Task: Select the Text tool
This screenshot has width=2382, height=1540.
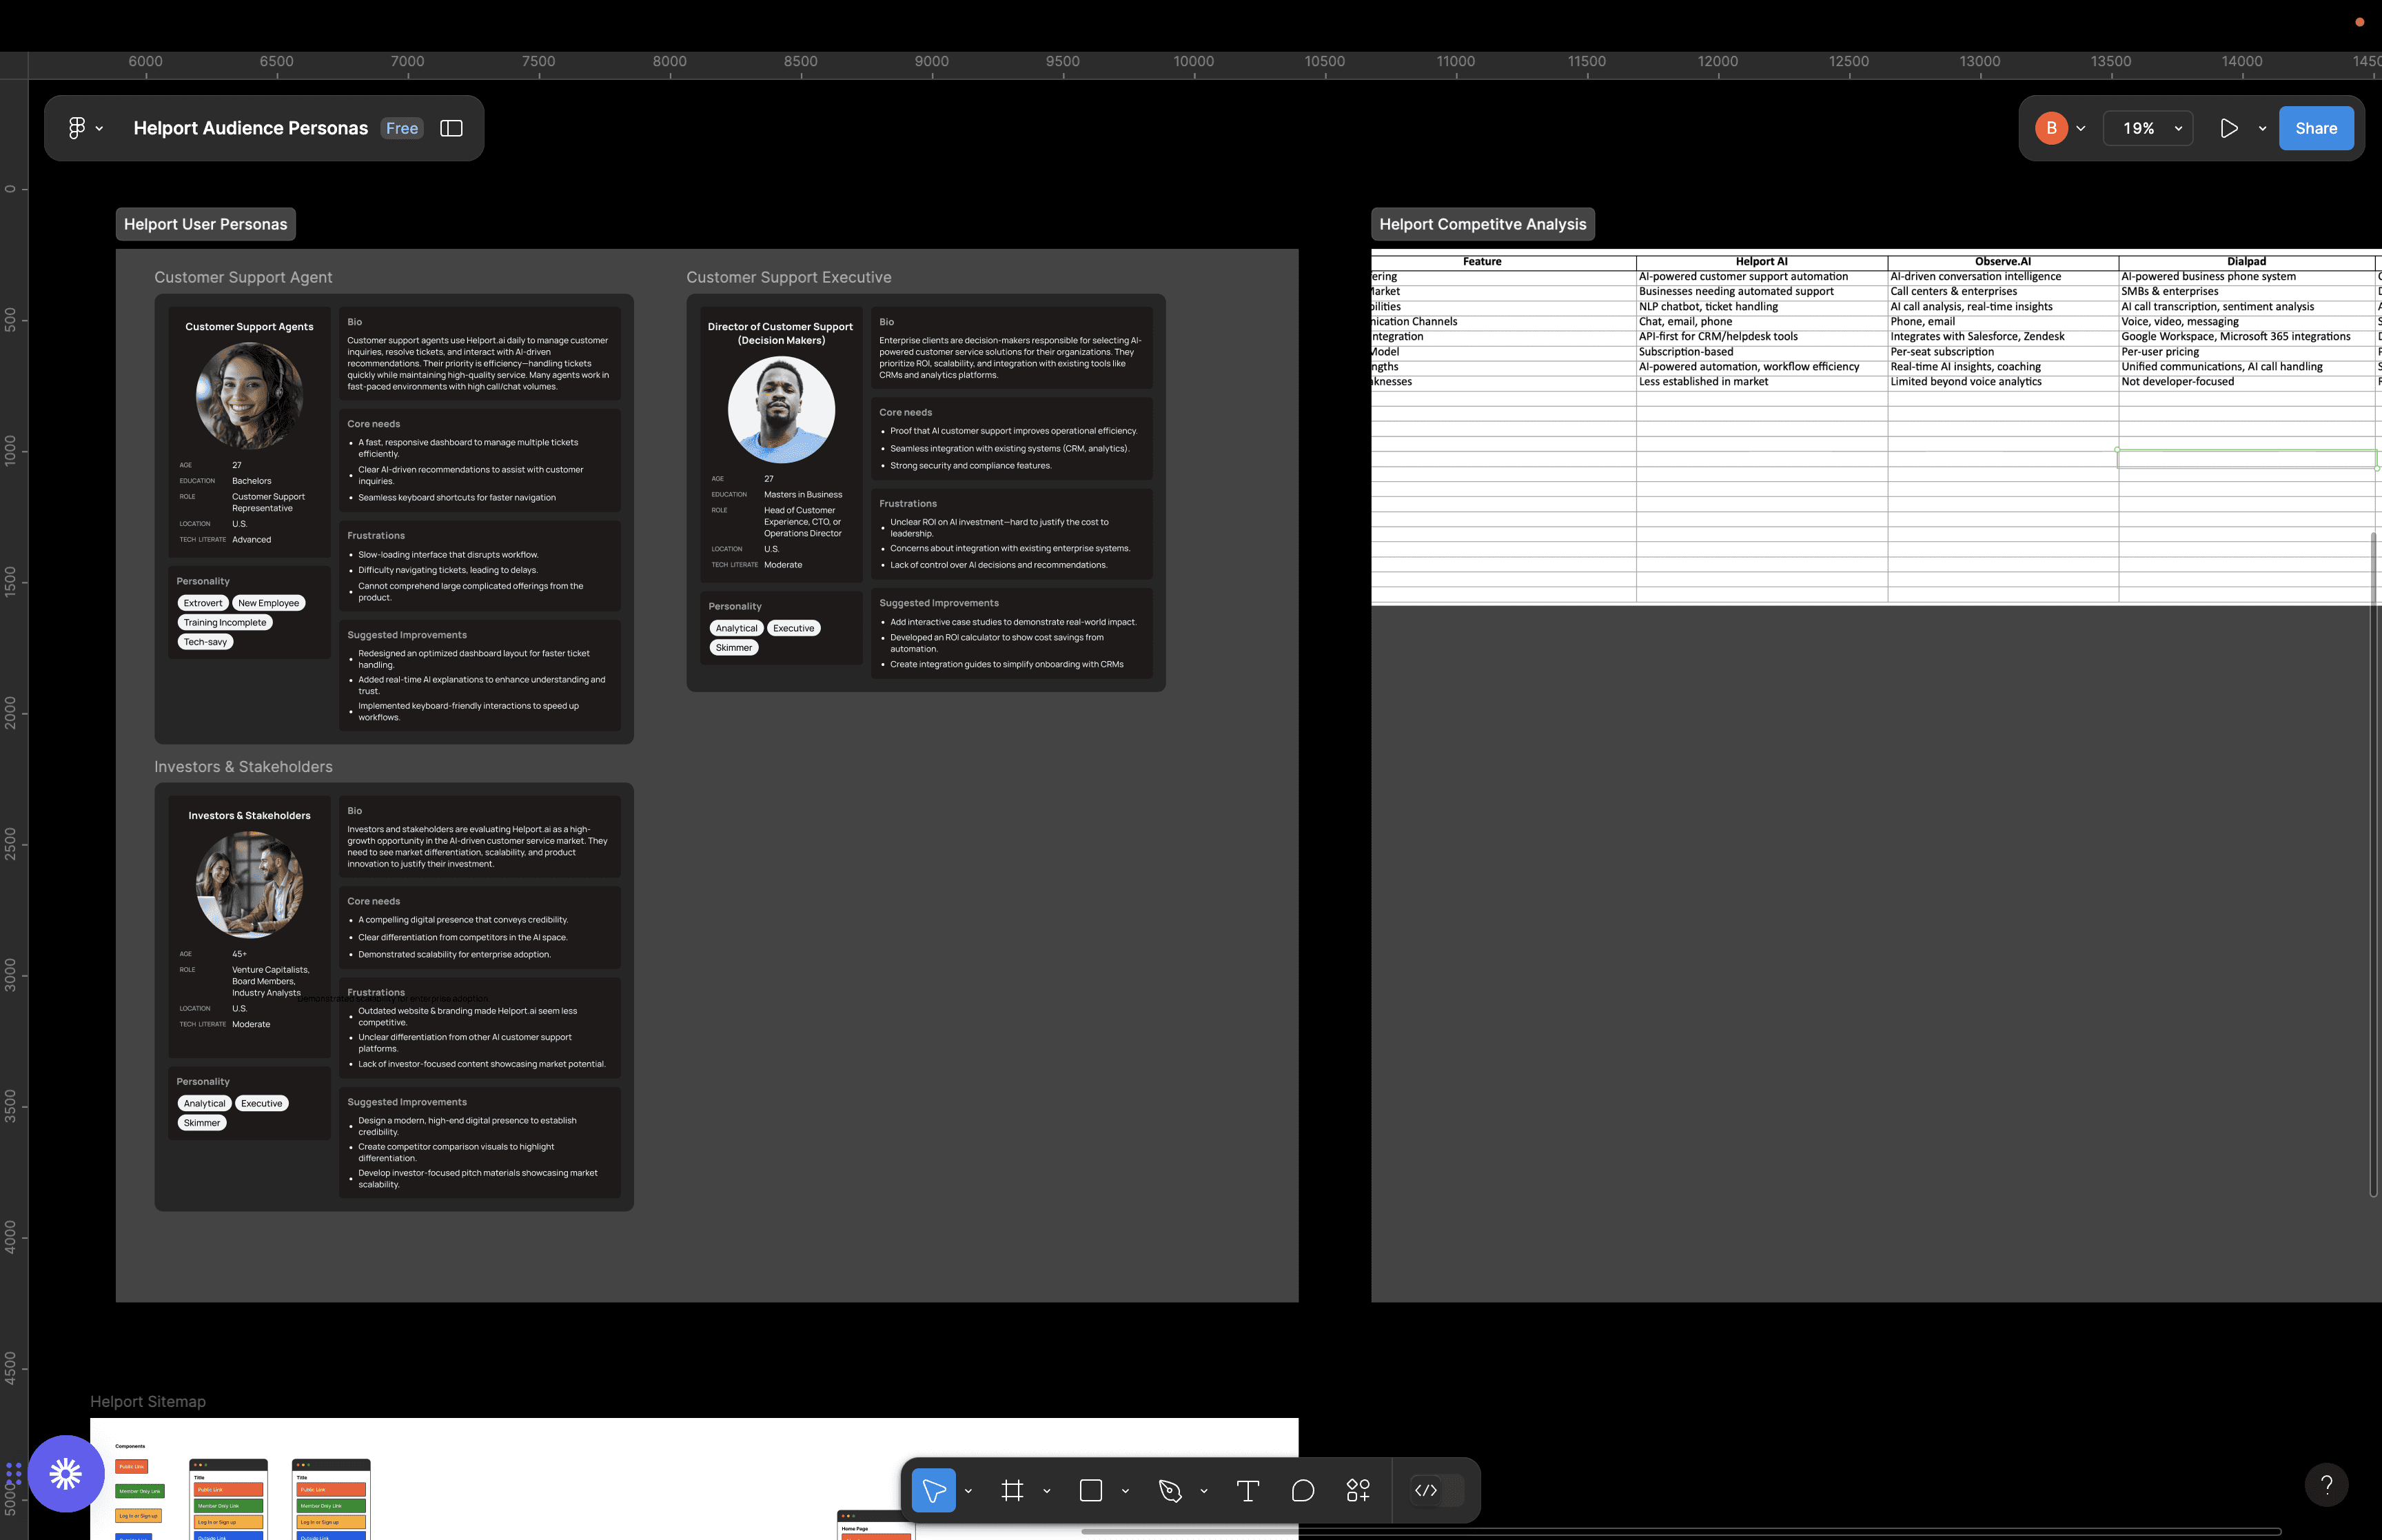Action: point(1248,1491)
